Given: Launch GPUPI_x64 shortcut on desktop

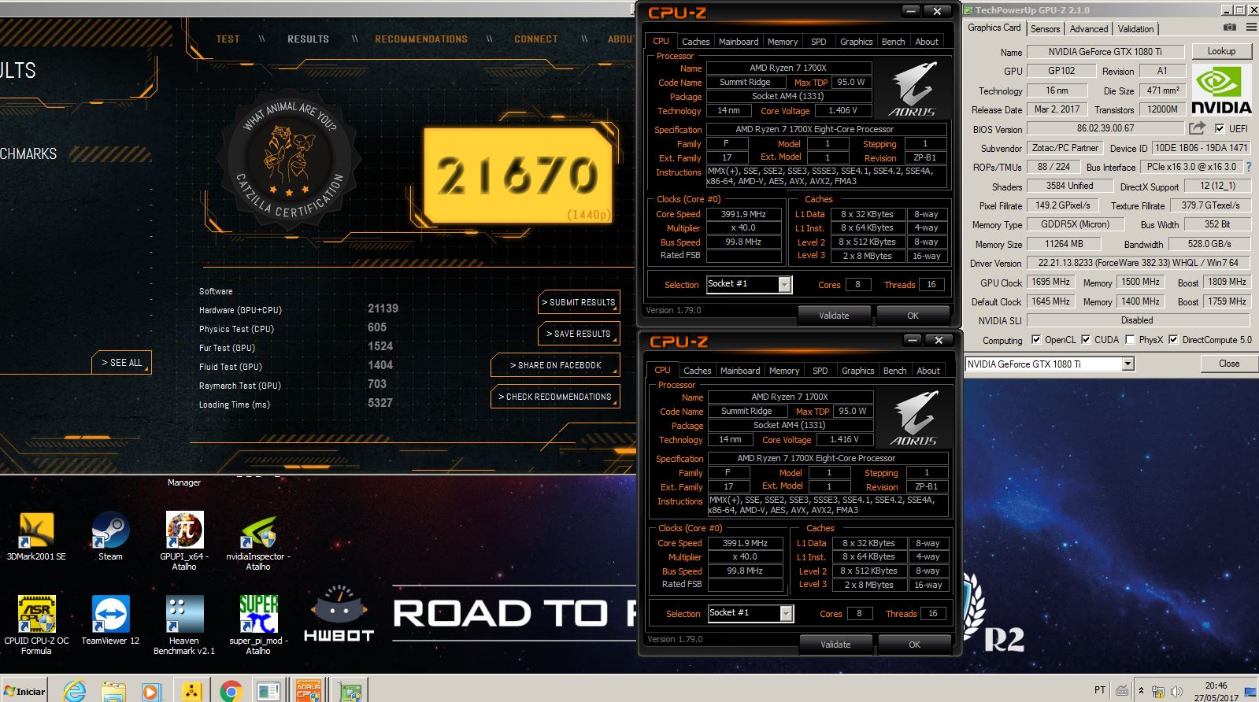Looking at the screenshot, I should click(184, 541).
